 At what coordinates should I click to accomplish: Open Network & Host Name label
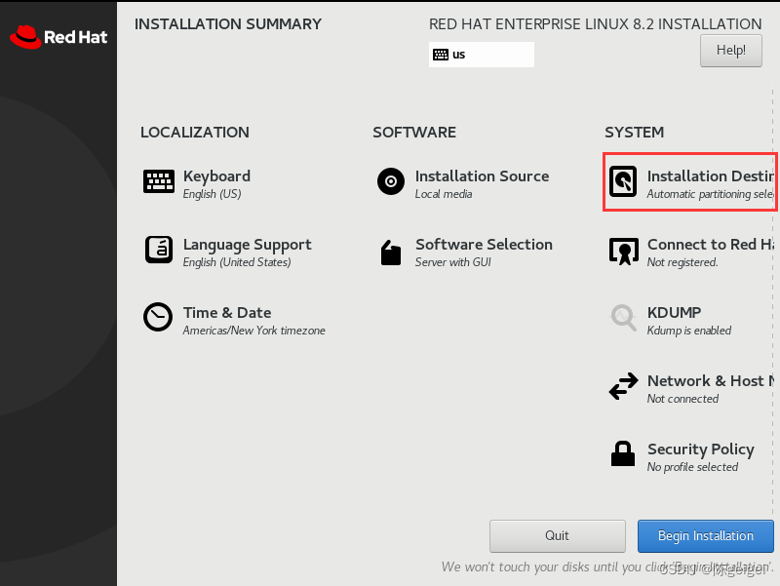(711, 381)
